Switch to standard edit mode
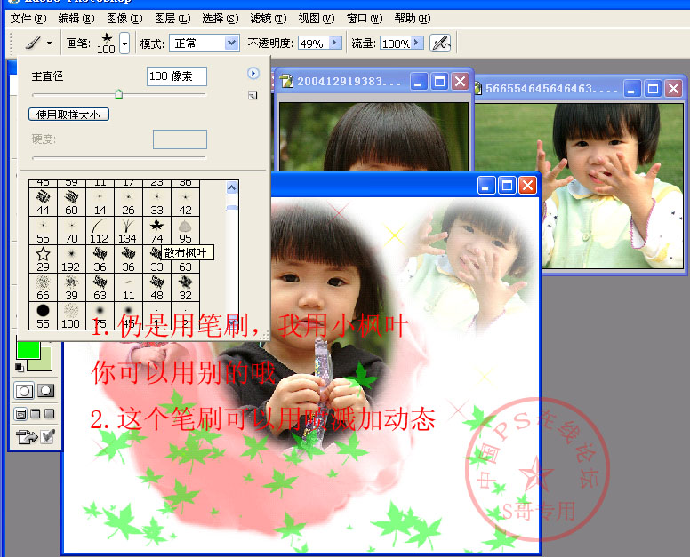Image resolution: width=690 pixels, height=557 pixels. 24,391
